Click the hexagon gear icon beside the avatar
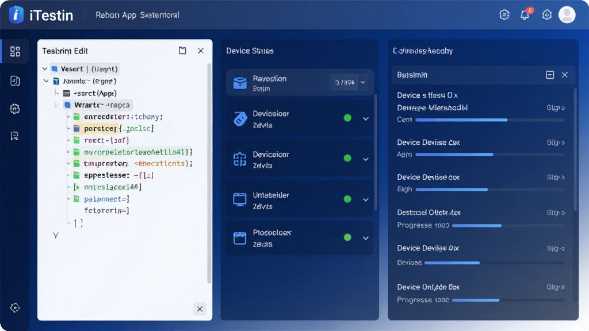This screenshot has height=331, width=589. pyautogui.click(x=546, y=14)
